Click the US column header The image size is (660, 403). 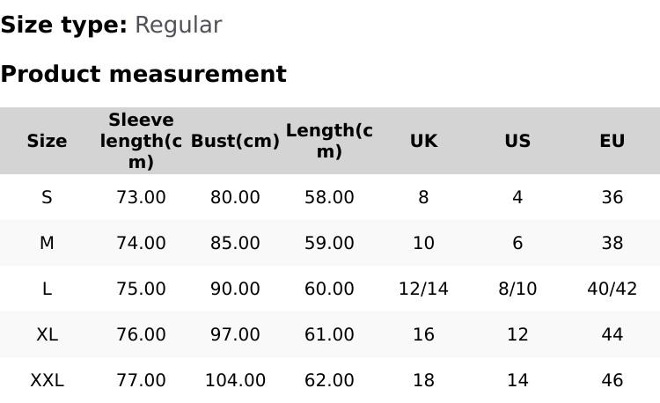(517, 141)
